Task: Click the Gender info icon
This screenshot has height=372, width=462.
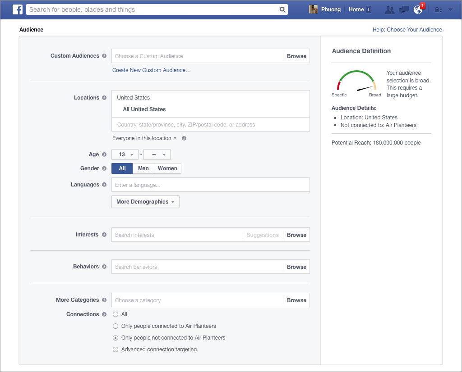Action: click(104, 168)
